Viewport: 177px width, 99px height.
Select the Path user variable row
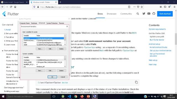tap(44, 43)
